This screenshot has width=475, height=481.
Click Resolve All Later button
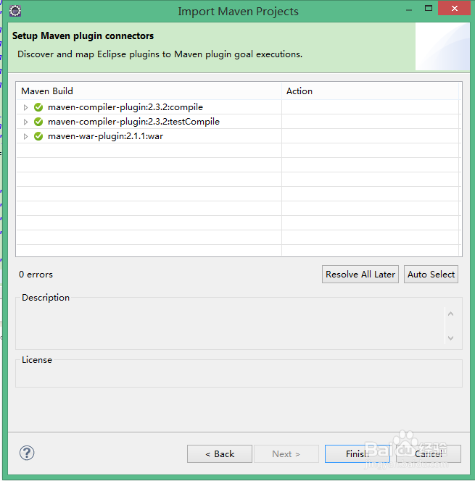pyautogui.click(x=360, y=275)
